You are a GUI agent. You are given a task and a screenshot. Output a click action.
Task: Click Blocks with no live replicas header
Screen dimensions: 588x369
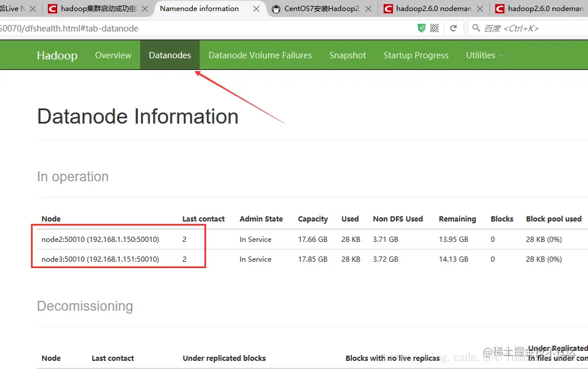[x=392, y=358]
